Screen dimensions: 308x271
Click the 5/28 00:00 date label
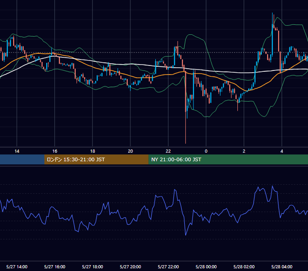(206, 266)
